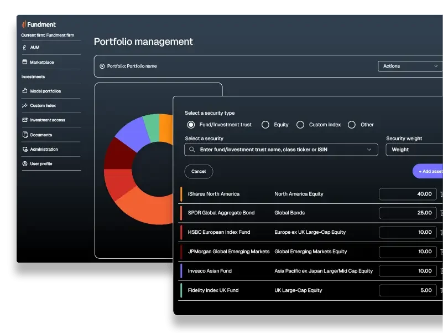Delete the SPDR Global Aggregate Bond row
This screenshot has width=443, height=333.
(x=441, y=213)
